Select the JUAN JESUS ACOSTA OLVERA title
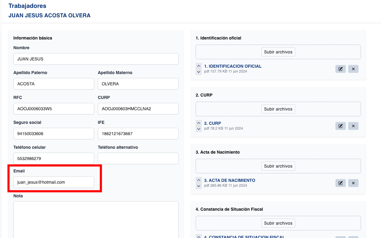Viewport: 381px width, 238px height. pyautogui.click(x=49, y=15)
